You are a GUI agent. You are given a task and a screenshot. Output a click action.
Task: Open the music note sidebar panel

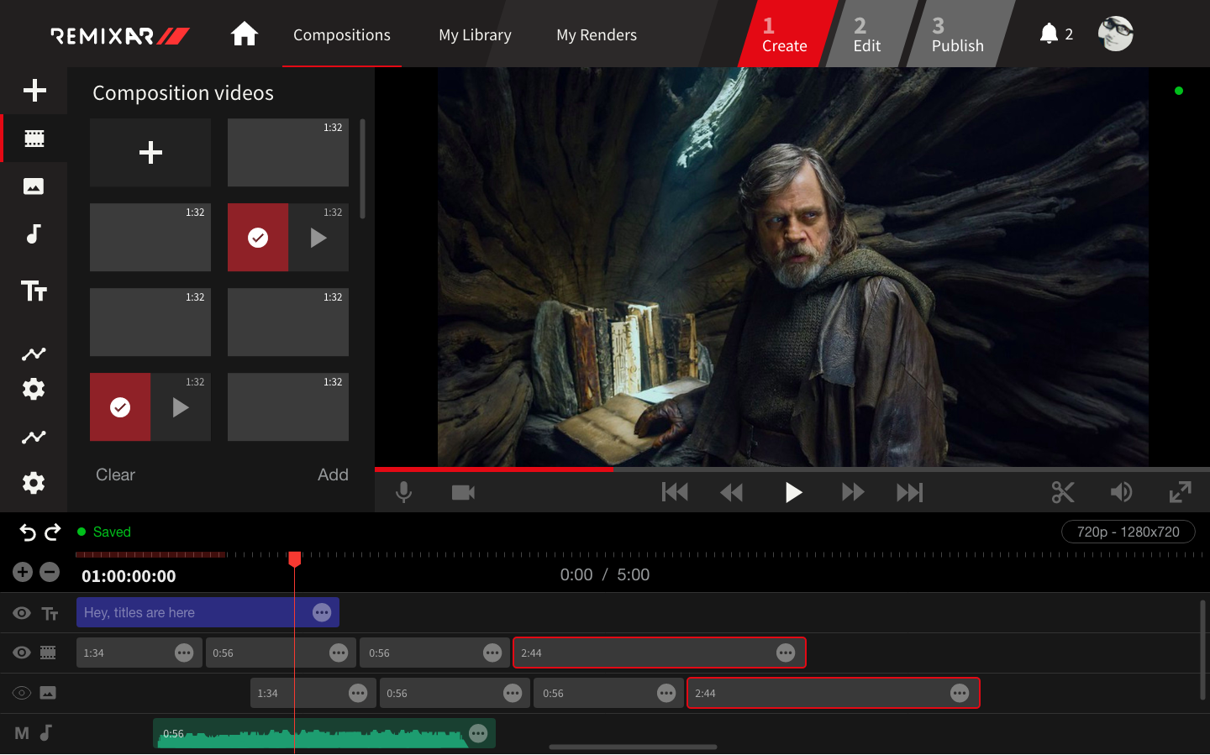coord(34,233)
